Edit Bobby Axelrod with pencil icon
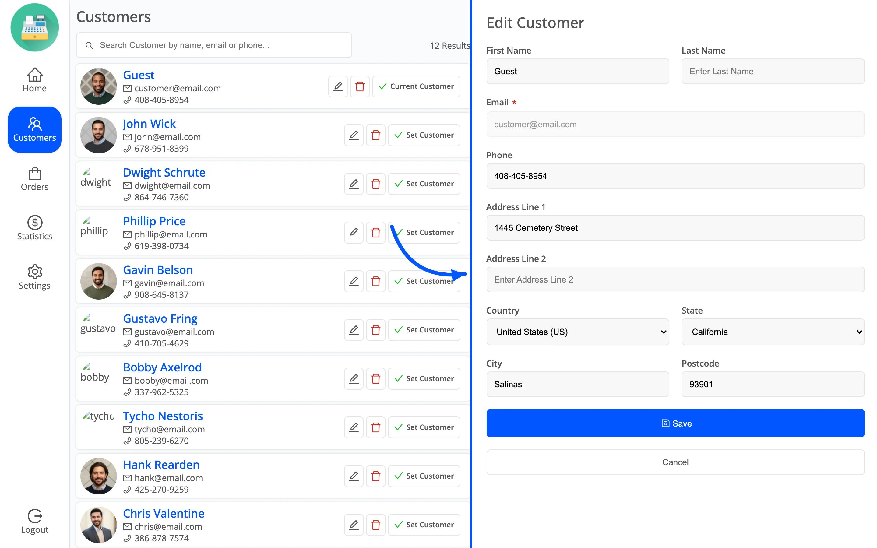The image size is (877, 548). pyautogui.click(x=354, y=379)
